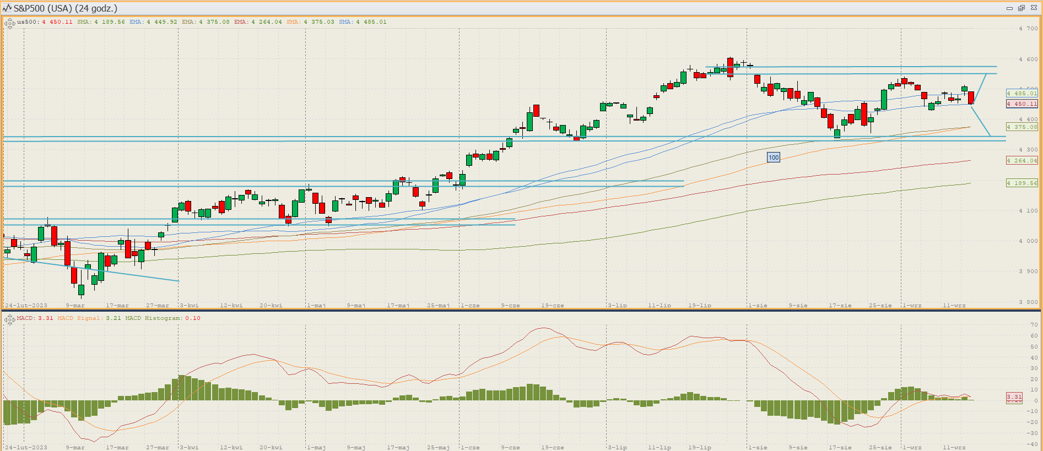Image resolution: width=1043 pixels, height=451 pixels.
Task: Restore down the S&P500 chart window
Action: (1021, 8)
